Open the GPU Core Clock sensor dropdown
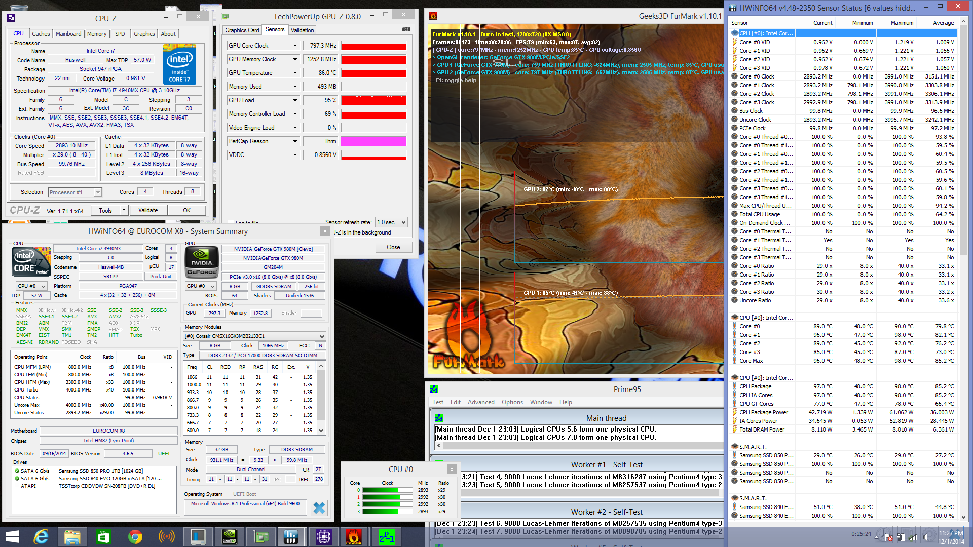The image size is (973, 547). [x=295, y=46]
